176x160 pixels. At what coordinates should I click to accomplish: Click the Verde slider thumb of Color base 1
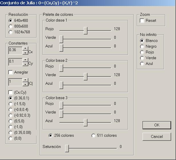point(61,39)
